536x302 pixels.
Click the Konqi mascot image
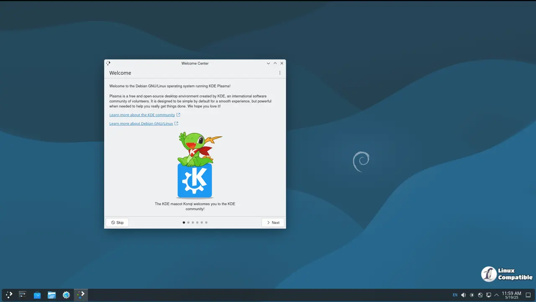pos(195,165)
